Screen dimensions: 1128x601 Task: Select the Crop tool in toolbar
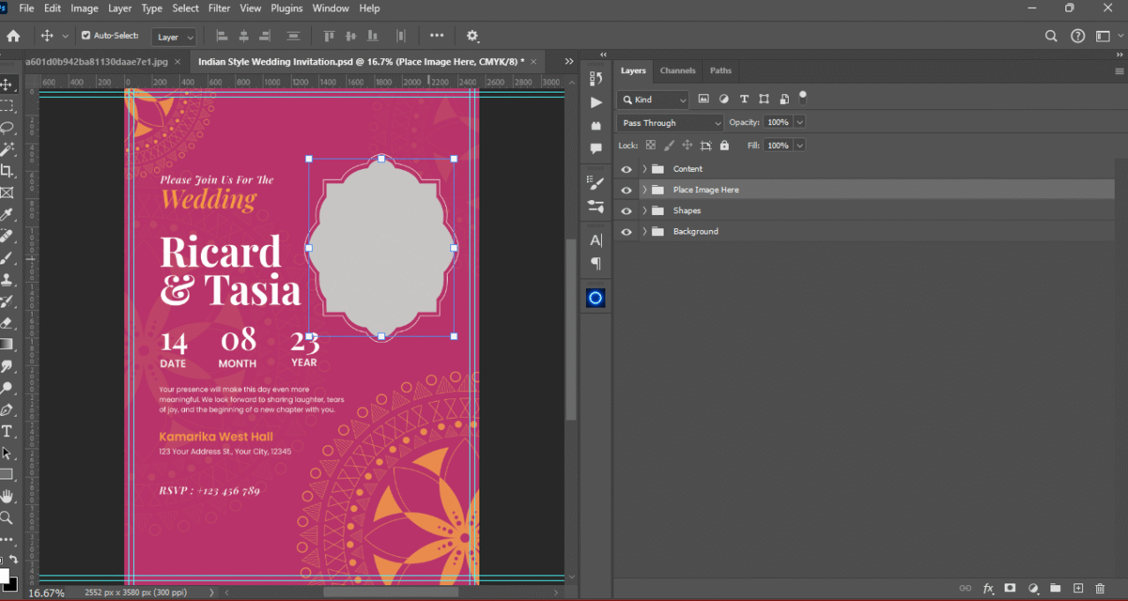click(x=7, y=171)
